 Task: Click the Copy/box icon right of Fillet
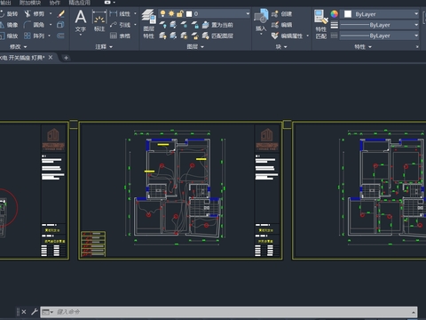tap(60, 25)
